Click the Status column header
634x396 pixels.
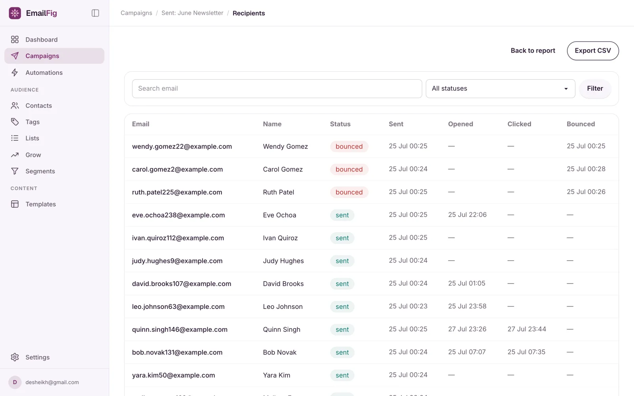[340, 124]
